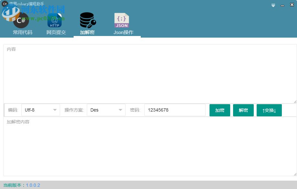Click the 加解密内容 textarea resize handle
Screen dimensions: 297x189
click(295, 175)
